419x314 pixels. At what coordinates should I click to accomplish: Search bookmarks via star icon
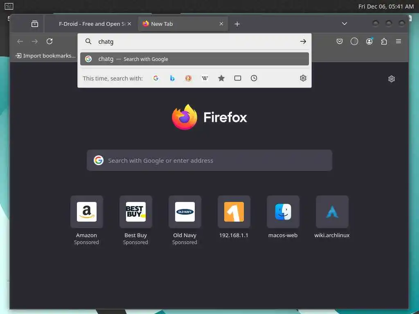(221, 78)
